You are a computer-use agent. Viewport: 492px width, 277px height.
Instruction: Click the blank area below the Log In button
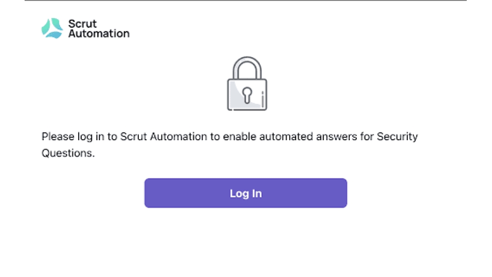246,241
